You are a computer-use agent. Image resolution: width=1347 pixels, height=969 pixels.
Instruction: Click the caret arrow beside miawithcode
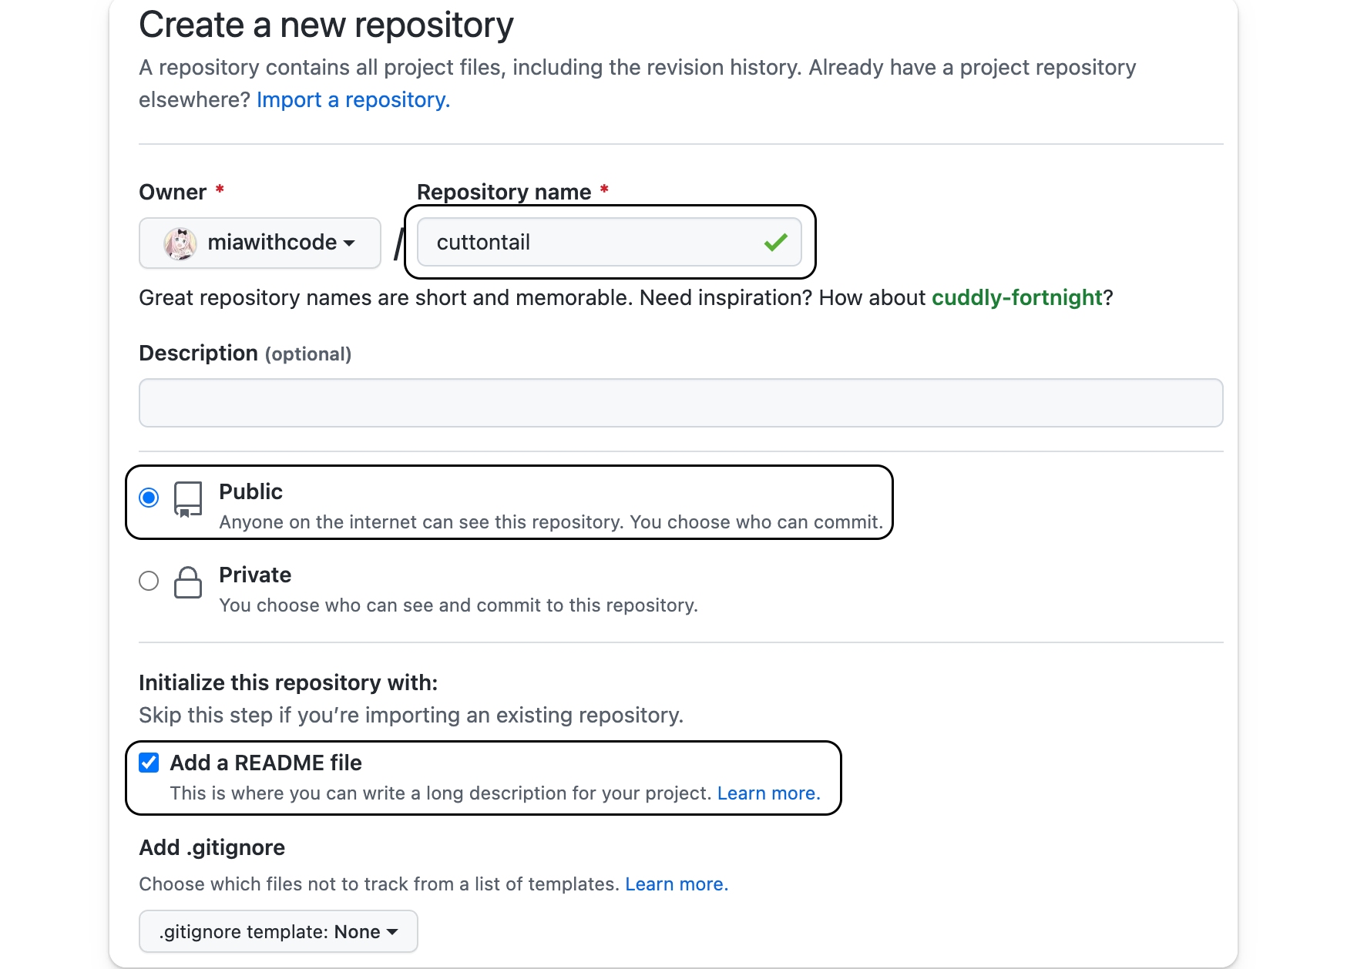coord(349,243)
